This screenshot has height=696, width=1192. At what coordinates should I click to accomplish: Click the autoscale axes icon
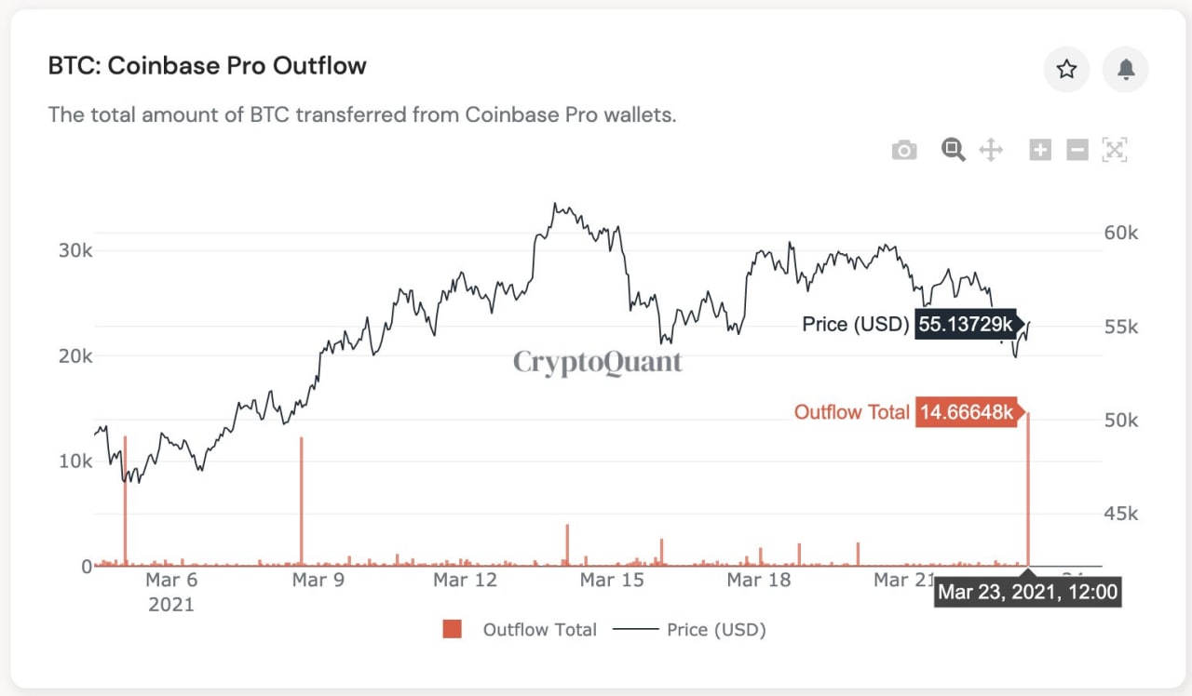tap(1115, 149)
